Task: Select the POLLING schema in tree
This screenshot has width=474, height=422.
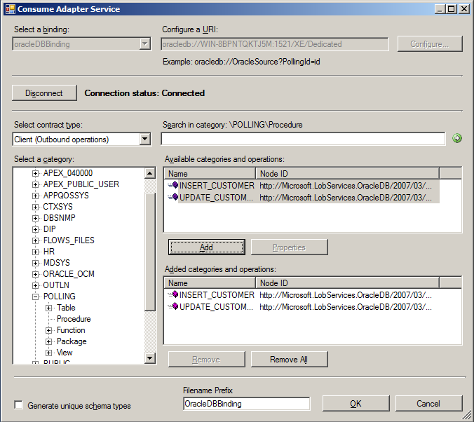Action: pyautogui.click(x=59, y=297)
